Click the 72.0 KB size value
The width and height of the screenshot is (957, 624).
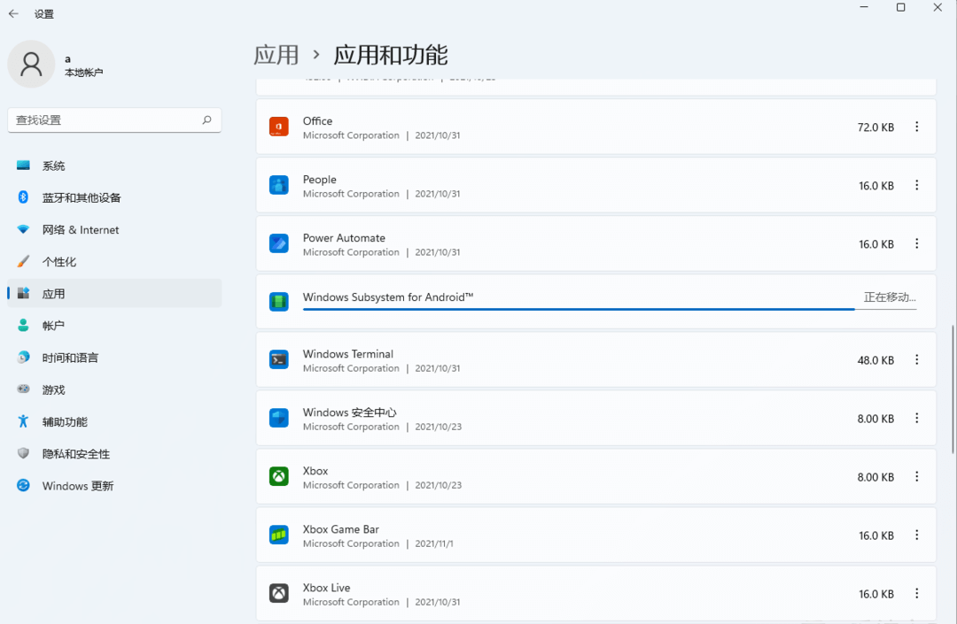click(875, 127)
